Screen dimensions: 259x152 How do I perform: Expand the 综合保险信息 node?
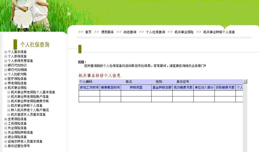(x=6, y=137)
